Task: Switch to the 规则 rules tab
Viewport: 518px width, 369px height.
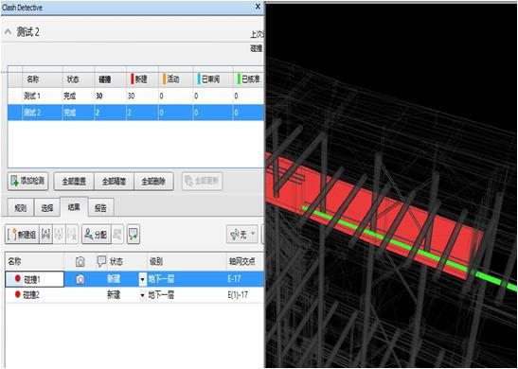Action: [x=21, y=208]
